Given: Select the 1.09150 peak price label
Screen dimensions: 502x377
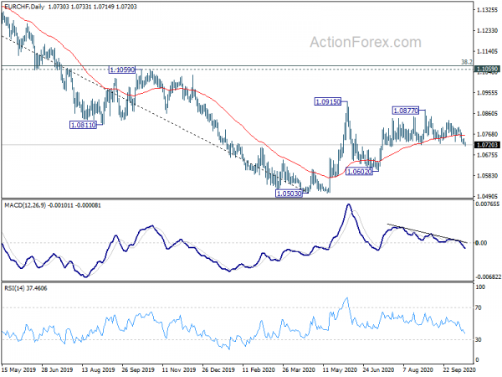Looking at the screenshot, I should click(x=328, y=102).
